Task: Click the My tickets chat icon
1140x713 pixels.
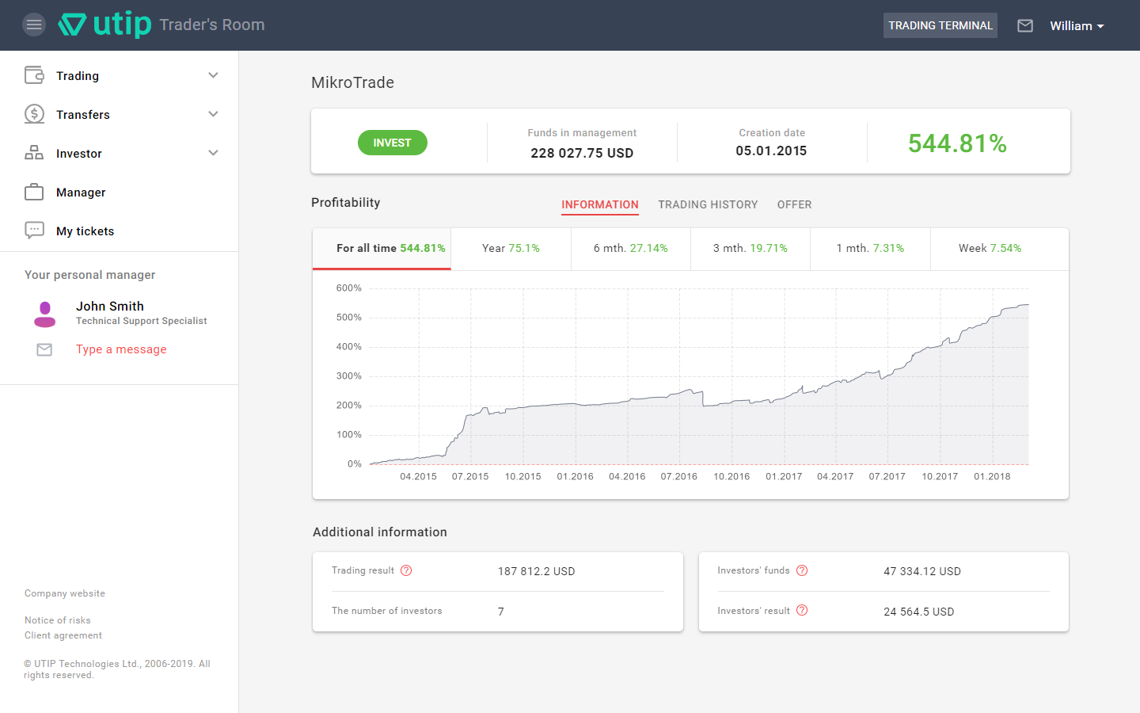Action: point(34,231)
